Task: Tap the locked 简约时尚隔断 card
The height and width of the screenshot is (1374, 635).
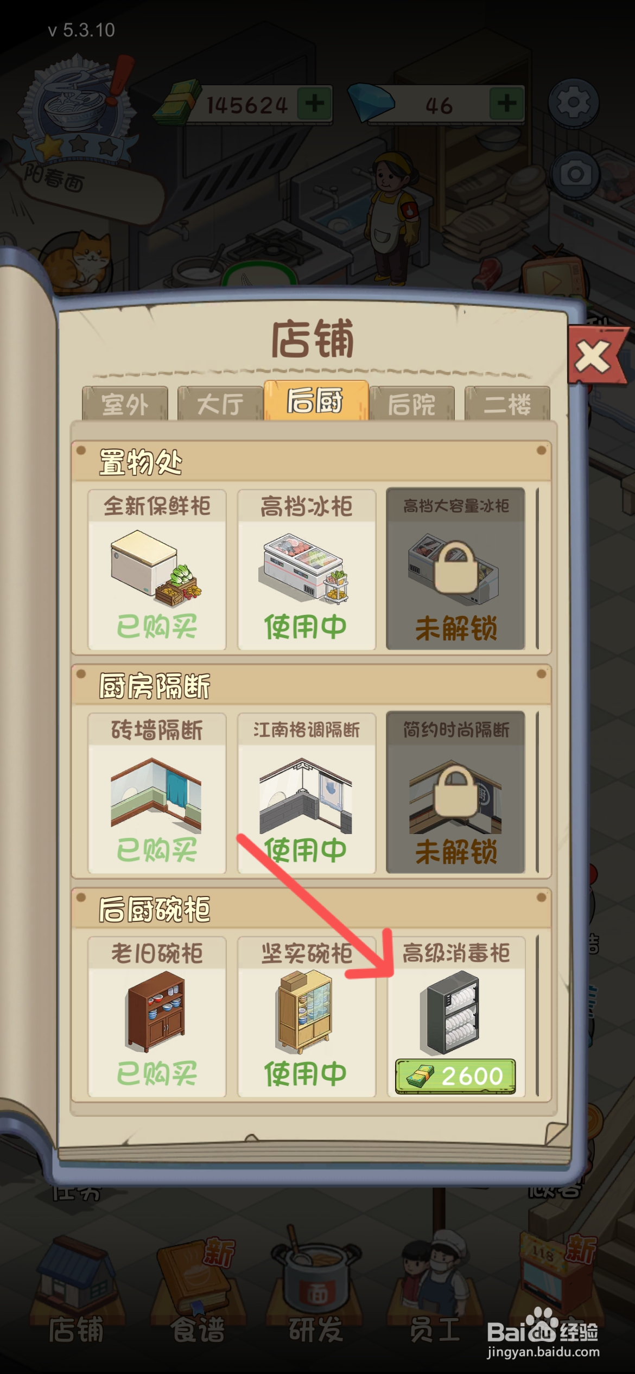Action: pyautogui.click(x=455, y=792)
